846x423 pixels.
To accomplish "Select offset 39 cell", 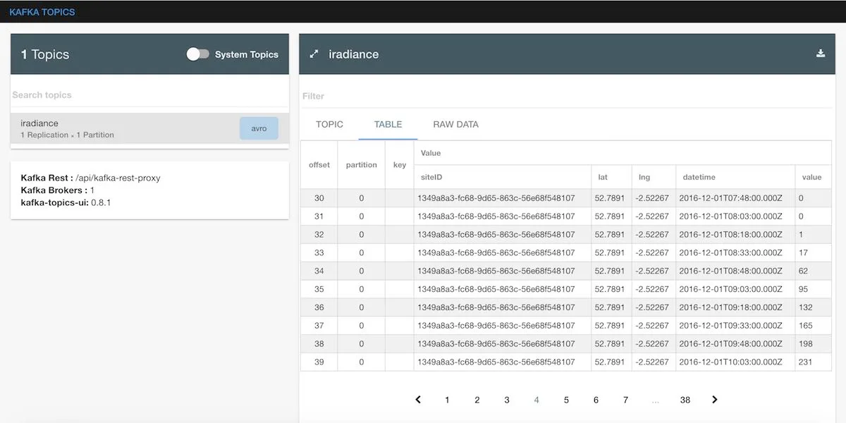I will pos(319,362).
